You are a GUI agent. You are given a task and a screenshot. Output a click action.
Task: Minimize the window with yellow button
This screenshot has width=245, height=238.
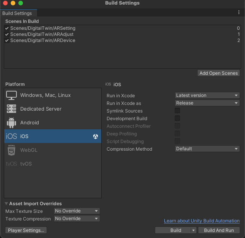pos(13,3)
